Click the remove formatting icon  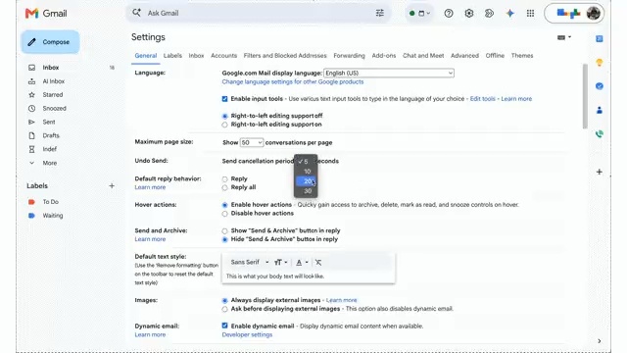318,263
